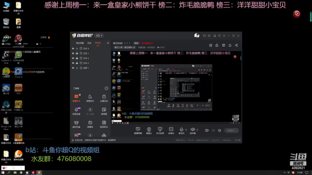Click the live preview canvas

click(176, 87)
